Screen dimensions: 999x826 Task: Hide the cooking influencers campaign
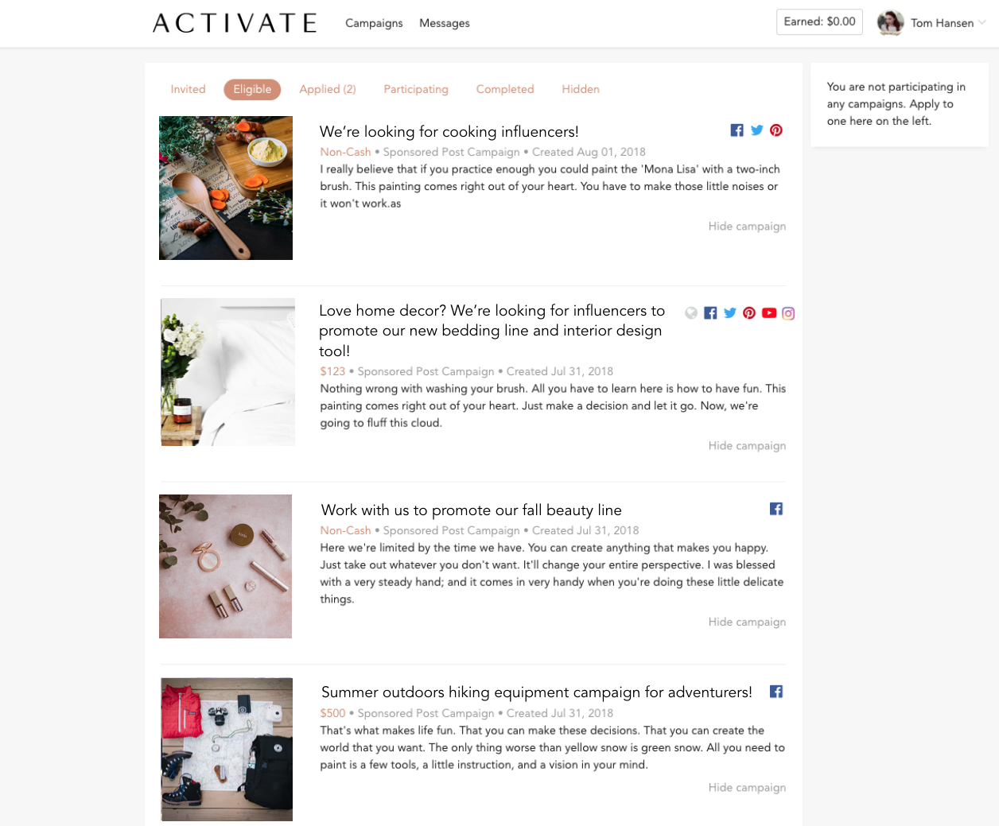(x=747, y=227)
